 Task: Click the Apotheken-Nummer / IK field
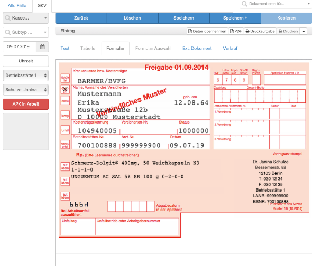pyautogui.click(x=284, y=80)
